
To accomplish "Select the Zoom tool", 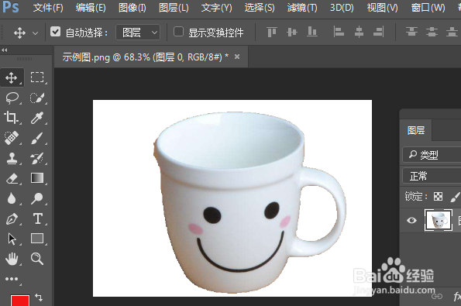I will point(37,259).
